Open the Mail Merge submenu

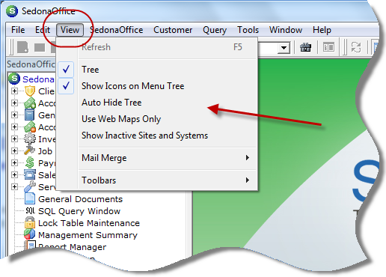pyautogui.click(x=157, y=158)
